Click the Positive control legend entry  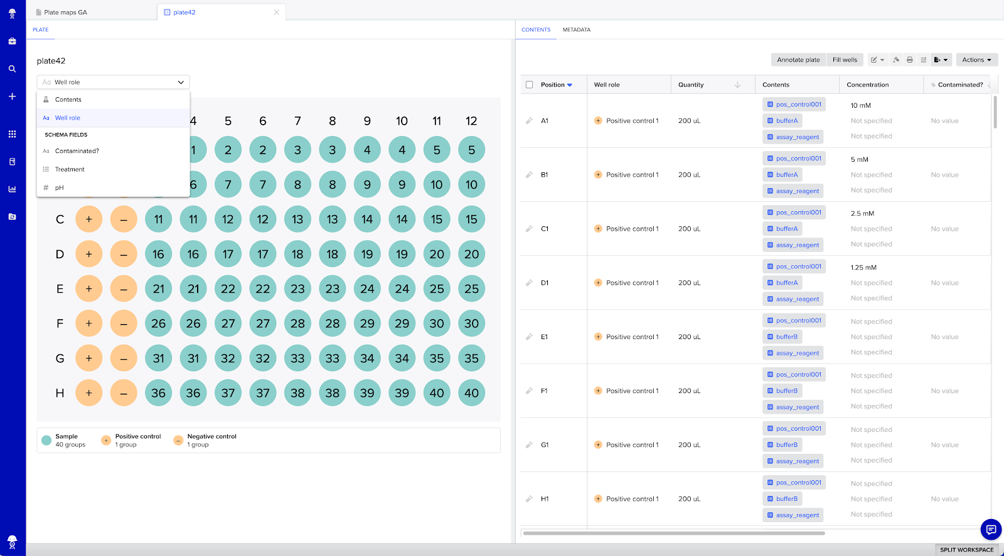(131, 441)
